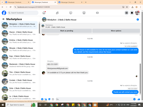Switch to the third Messenger tab
Image resolution: width=143 pixels, height=107 pixels.
click(70, 2)
